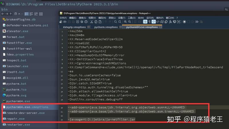The height and width of the screenshot is (129, 229).
Task: Open the 插件(P) menu
Action: coord(160,18)
